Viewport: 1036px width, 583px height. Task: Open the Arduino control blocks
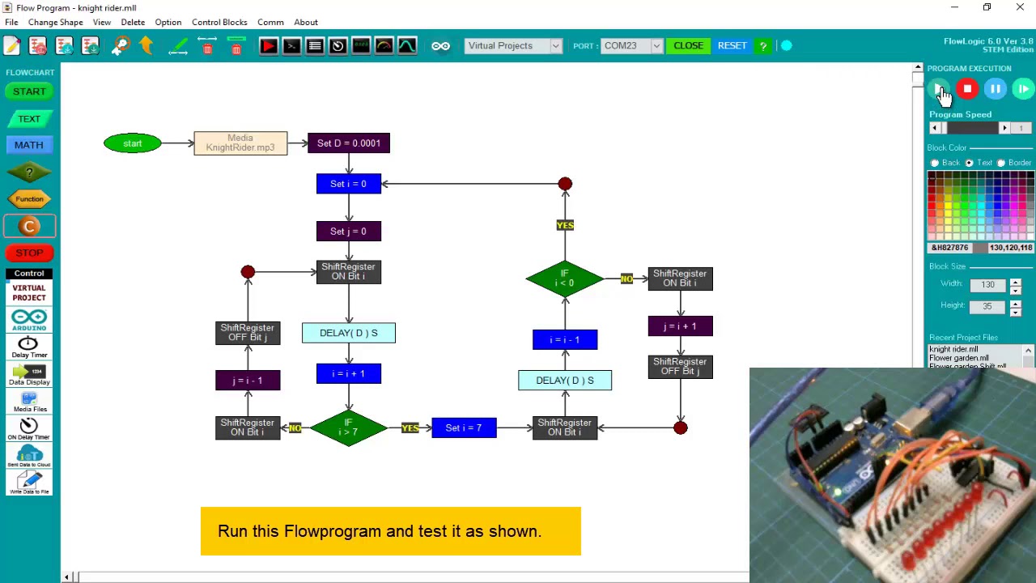point(29,320)
